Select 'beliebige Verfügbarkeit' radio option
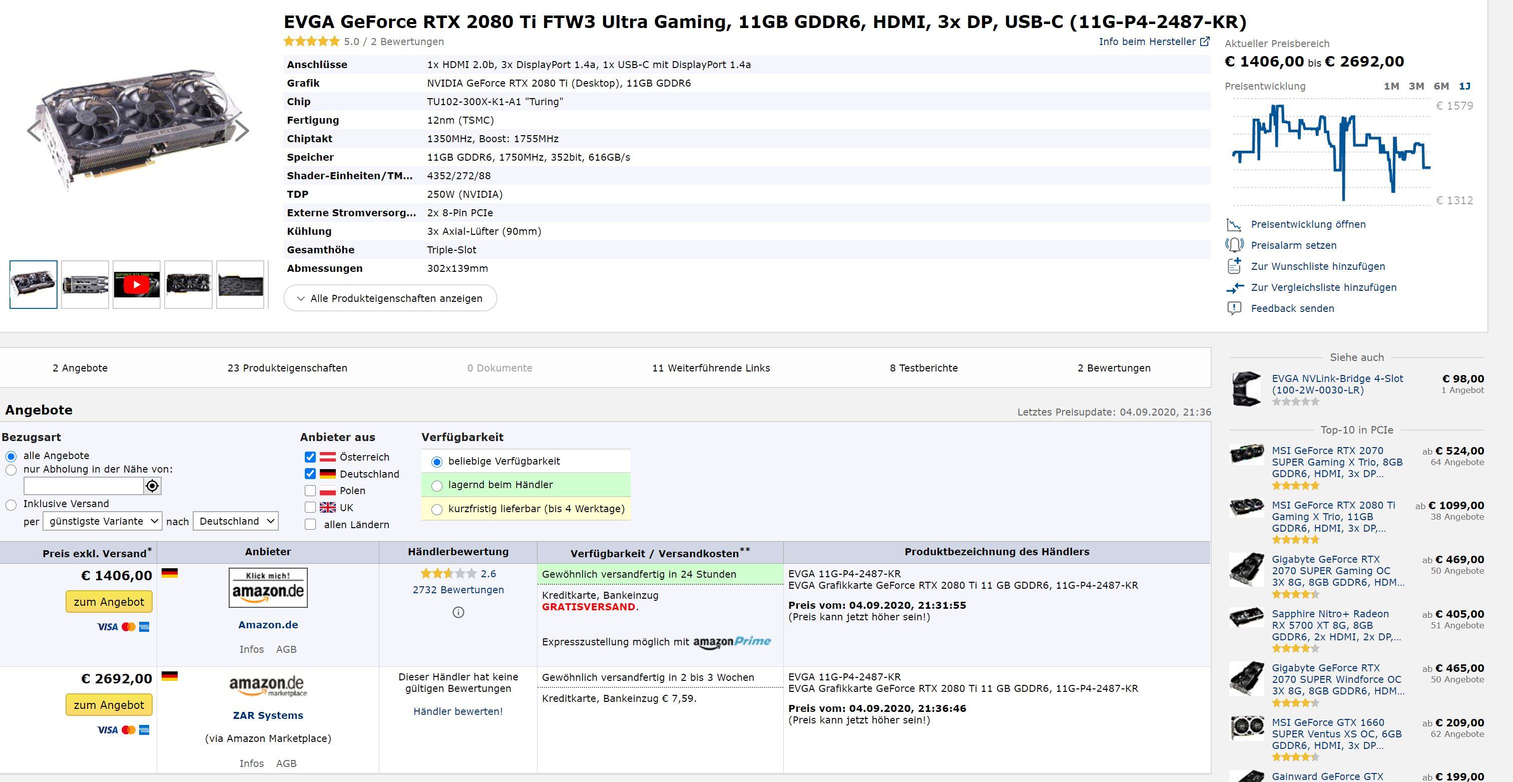This screenshot has width=1513, height=782. click(437, 462)
